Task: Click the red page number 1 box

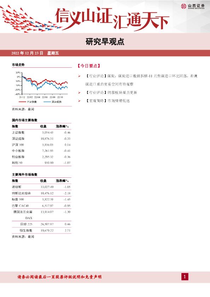Action: coord(185,277)
